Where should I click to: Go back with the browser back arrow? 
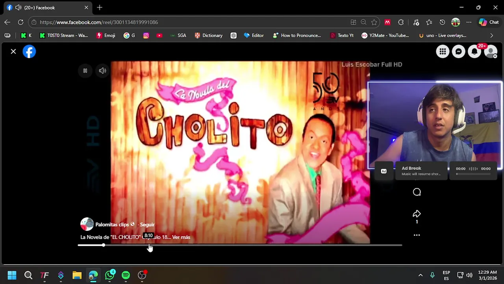[x=7, y=22]
